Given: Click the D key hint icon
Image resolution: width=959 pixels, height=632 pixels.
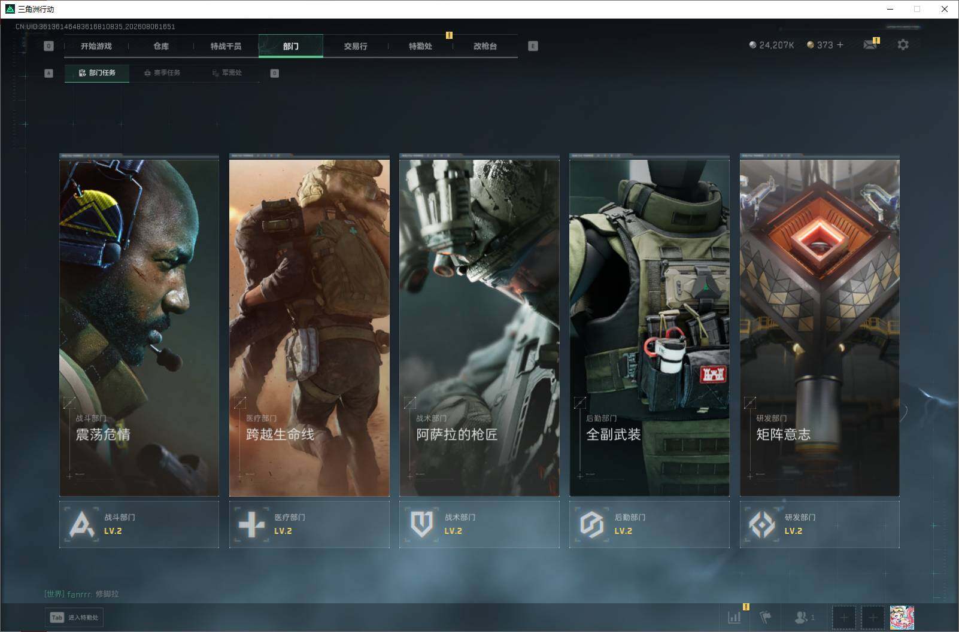Looking at the screenshot, I should pyautogui.click(x=274, y=73).
